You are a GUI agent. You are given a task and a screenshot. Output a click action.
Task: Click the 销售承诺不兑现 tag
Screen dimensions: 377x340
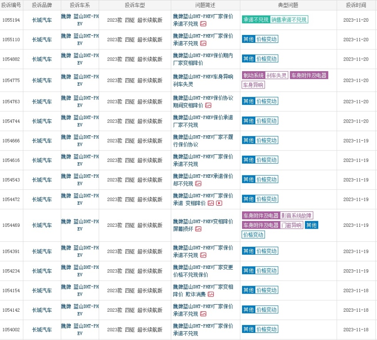[289, 20]
